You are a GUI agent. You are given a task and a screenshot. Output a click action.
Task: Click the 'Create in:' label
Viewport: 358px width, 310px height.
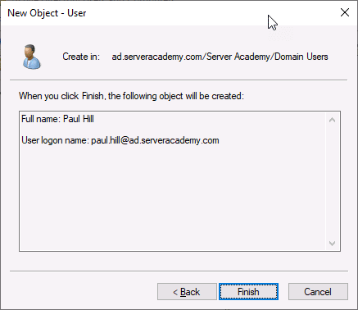click(81, 57)
